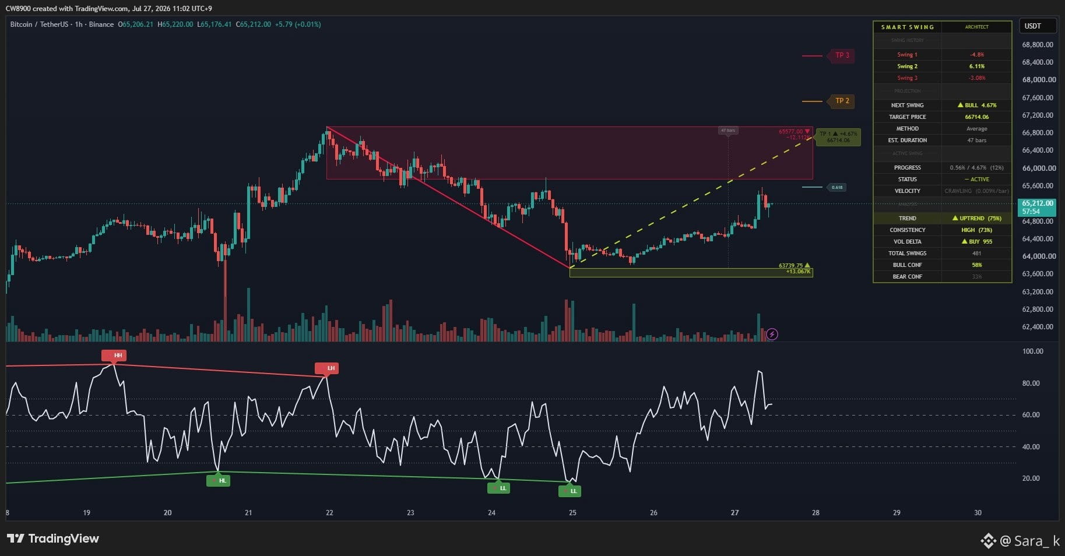Click the BEAR CONF row label

coord(907,277)
